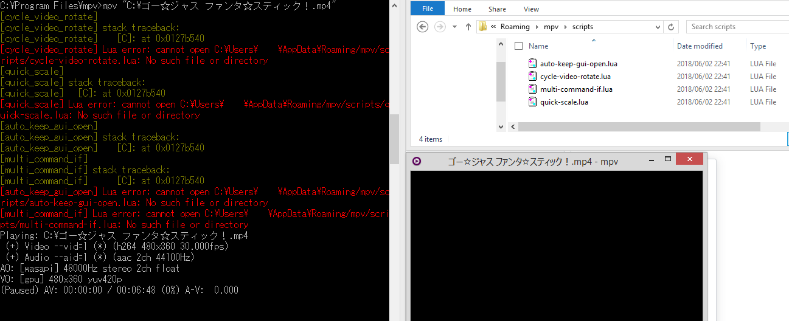Go back in Explorer navigation
Viewport: 789px width, 321px height.
point(423,27)
